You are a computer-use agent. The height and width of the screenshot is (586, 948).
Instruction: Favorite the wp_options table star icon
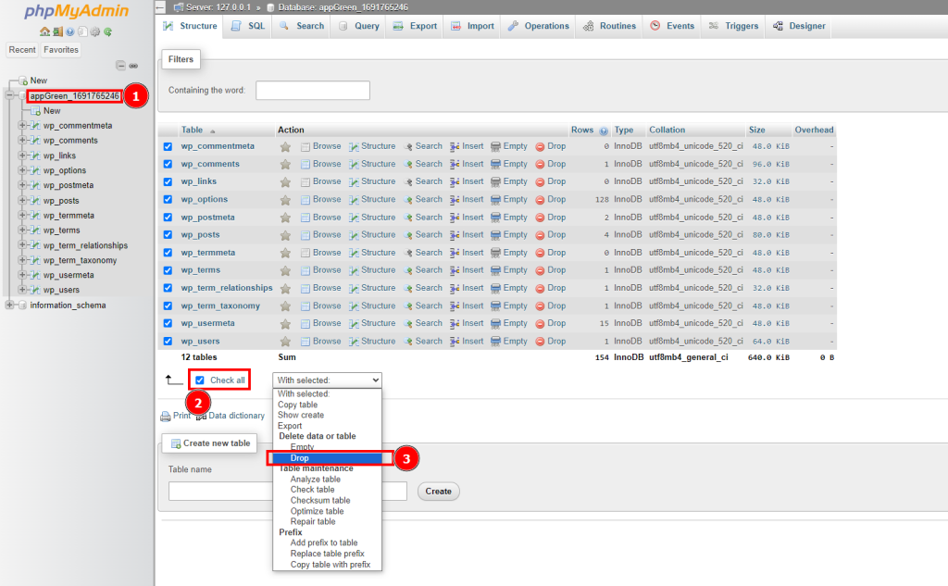pos(285,200)
